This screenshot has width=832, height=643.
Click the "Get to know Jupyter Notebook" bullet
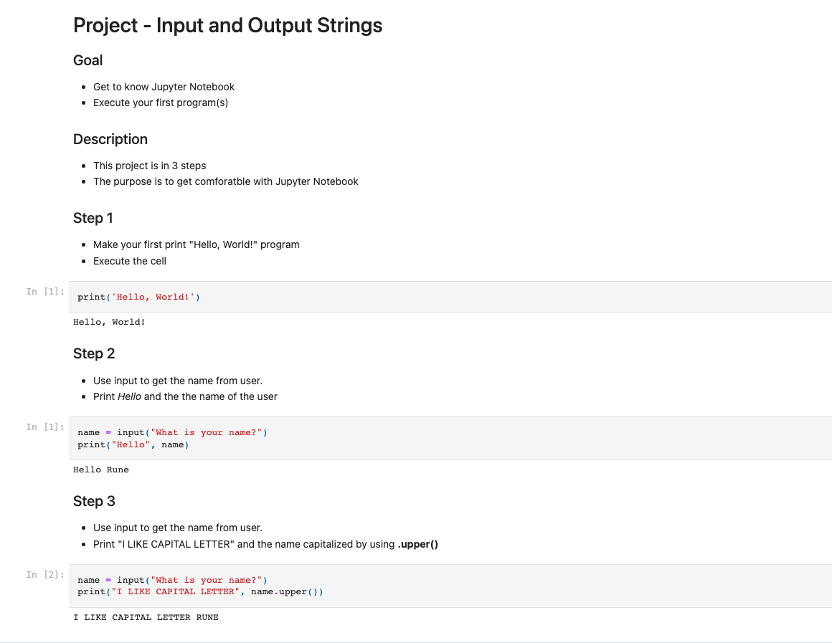164,87
